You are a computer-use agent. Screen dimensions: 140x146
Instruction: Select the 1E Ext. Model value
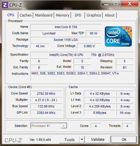pyautogui.click(x=82, y=67)
